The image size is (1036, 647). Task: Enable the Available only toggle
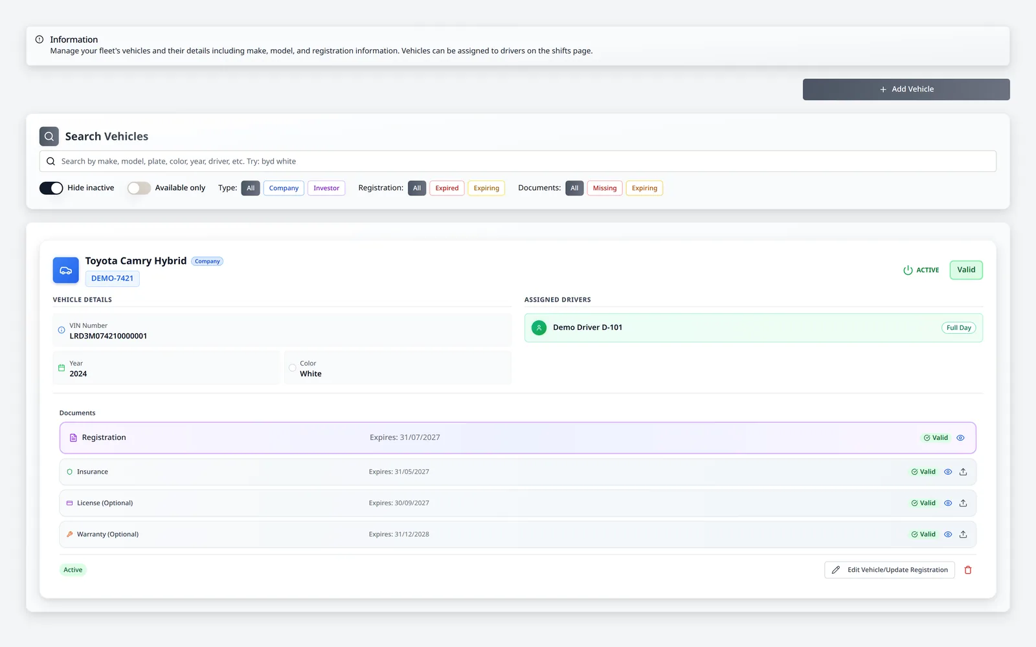pyautogui.click(x=139, y=188)
